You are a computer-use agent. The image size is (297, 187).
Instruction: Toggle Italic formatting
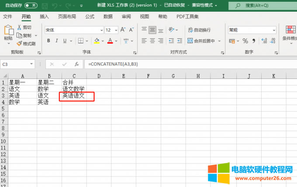(57, 41)
